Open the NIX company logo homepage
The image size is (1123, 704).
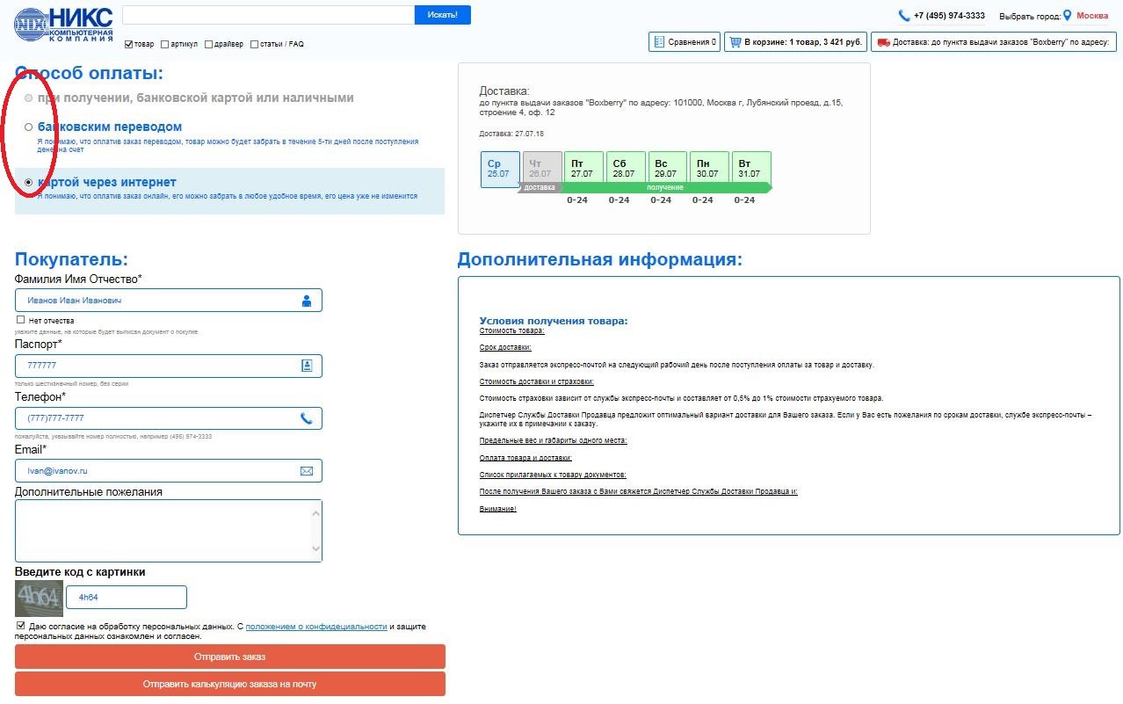point(64,24)
